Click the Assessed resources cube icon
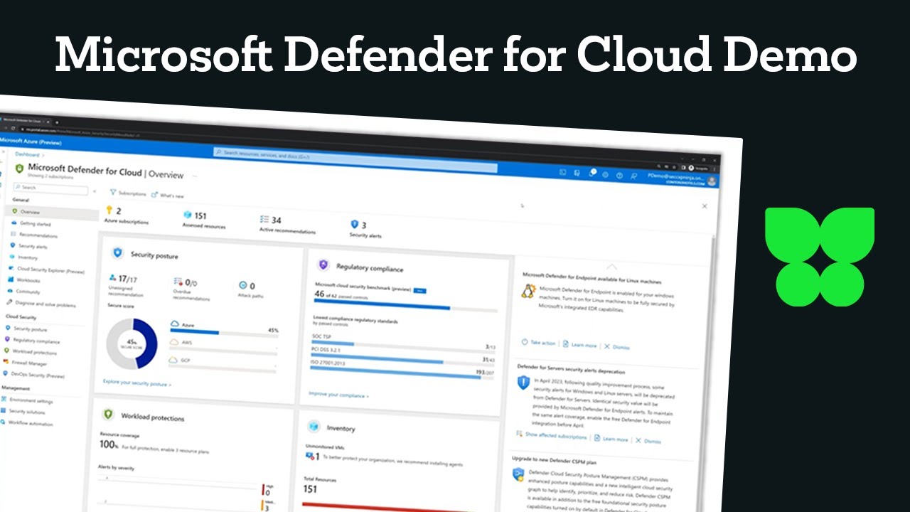Screen dimensions: 910x512 (x=188, y=214)
